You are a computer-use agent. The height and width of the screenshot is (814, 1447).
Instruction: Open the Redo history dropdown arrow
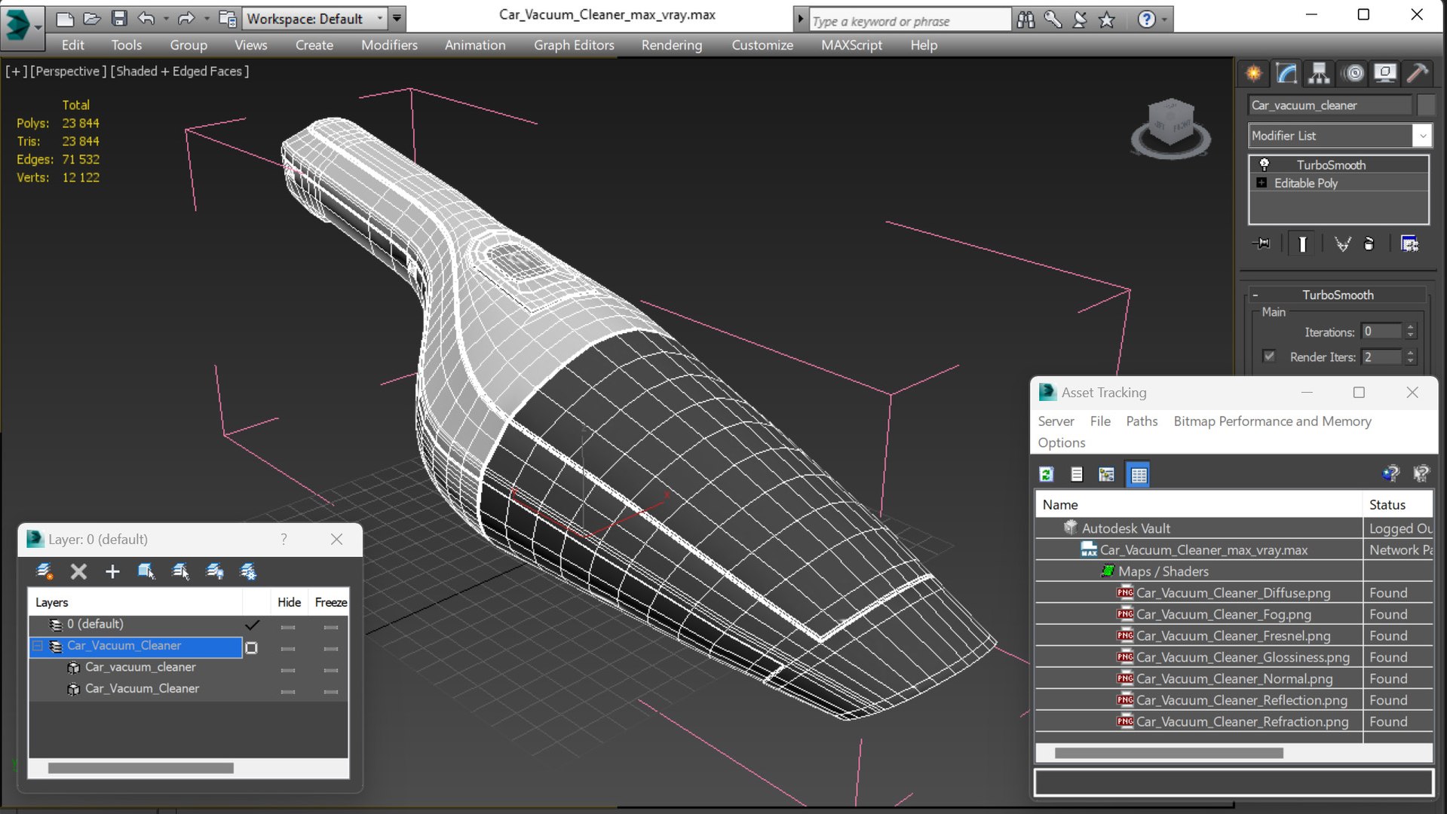pyautogui.click(x=206, y=19)
